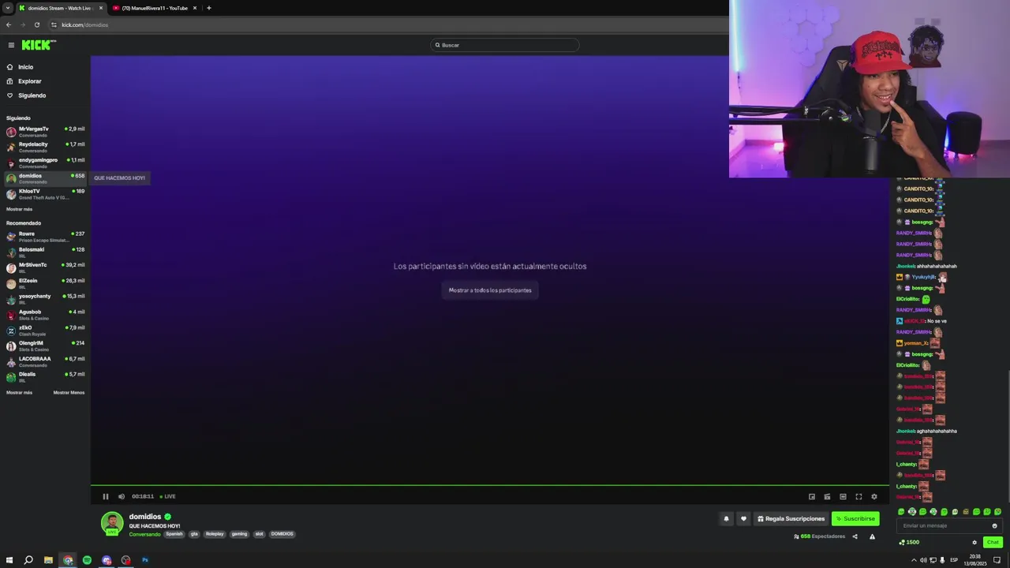The height and width of the screenshot is (568, 1010).
Task: Click the gta stream tag
Action: click(x=194, y=534)
